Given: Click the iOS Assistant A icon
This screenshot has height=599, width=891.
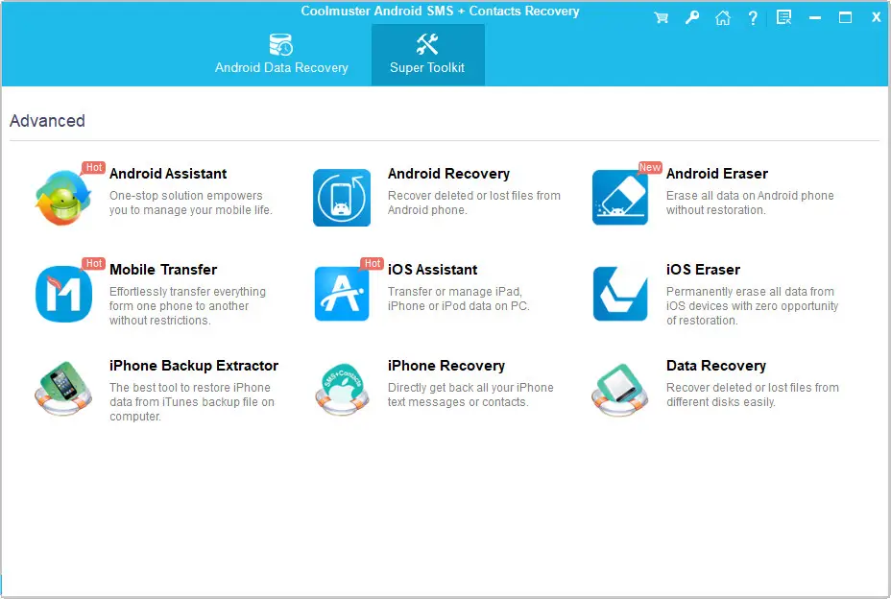Looking at the screenshot, I should point(342,294).
